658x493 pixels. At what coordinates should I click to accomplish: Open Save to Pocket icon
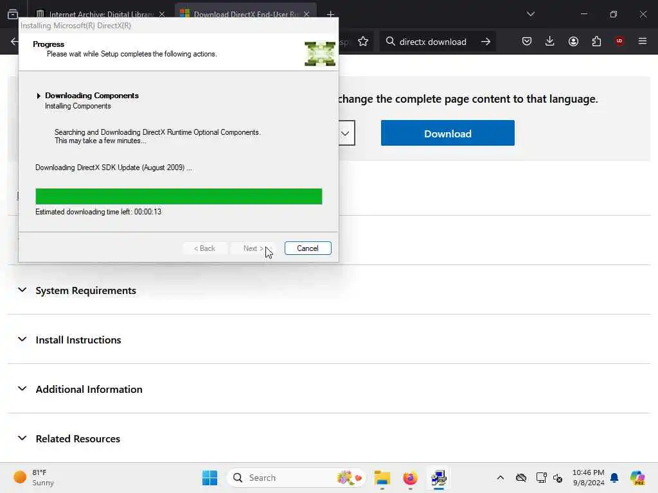[527, 41]
